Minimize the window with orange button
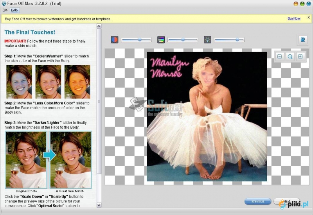313x215 pixels. (296, 4)
